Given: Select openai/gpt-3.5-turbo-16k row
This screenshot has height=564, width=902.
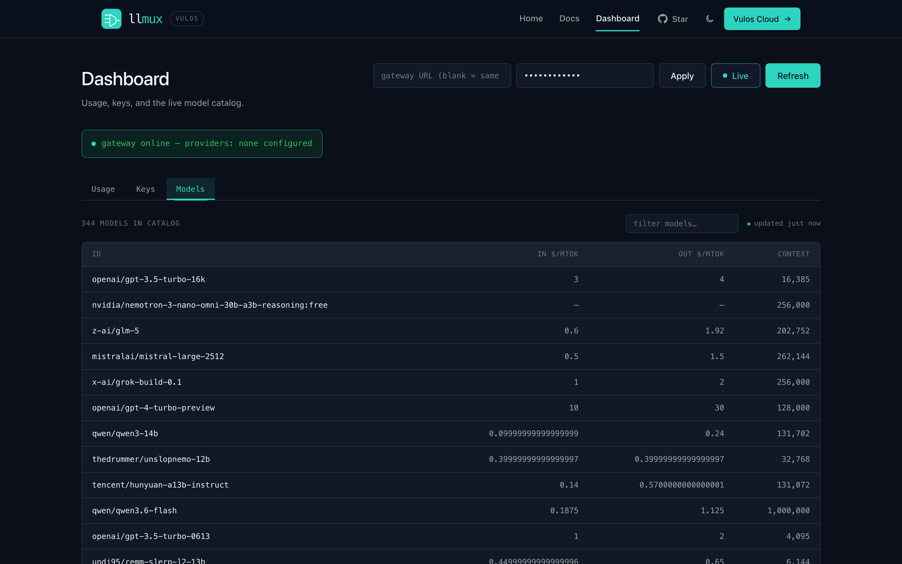Looking at the screenshot, I should 451,279.
